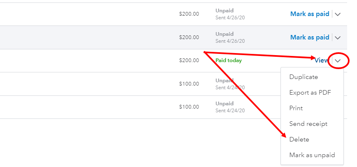
Task: Select the $200.00 amount in the Paid today row
Action: click(189, 60)
